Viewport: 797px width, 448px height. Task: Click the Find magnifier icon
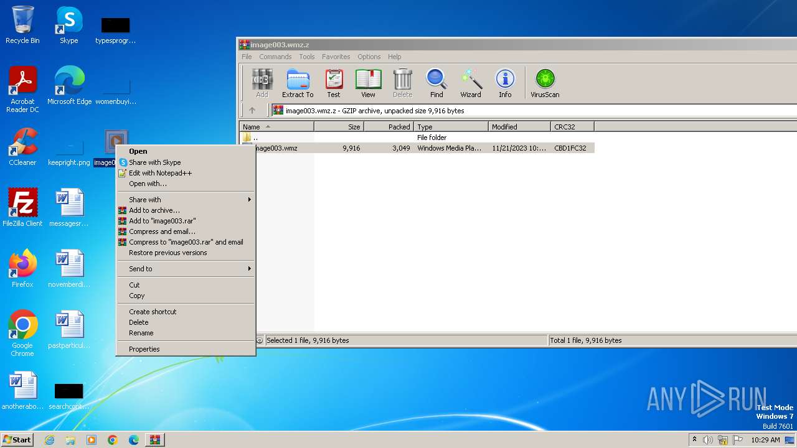point(436,83)
